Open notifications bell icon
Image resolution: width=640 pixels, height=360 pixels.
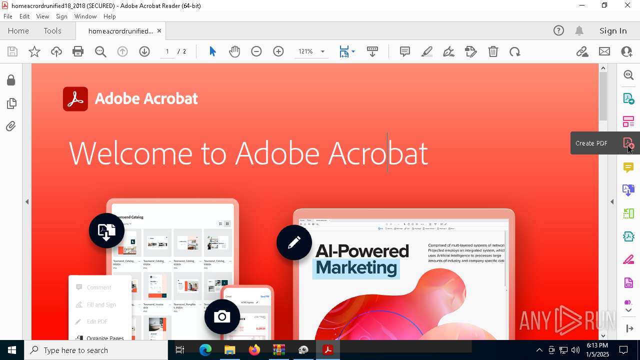579,30
